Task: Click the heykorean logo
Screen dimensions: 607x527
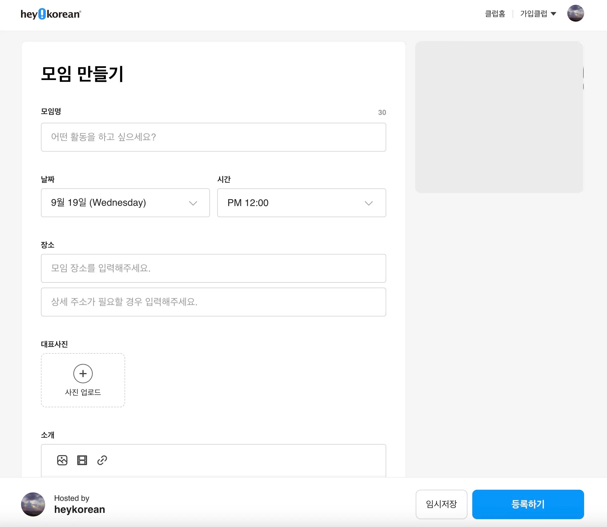Action: pyautogui.click(x=51, y=14)
